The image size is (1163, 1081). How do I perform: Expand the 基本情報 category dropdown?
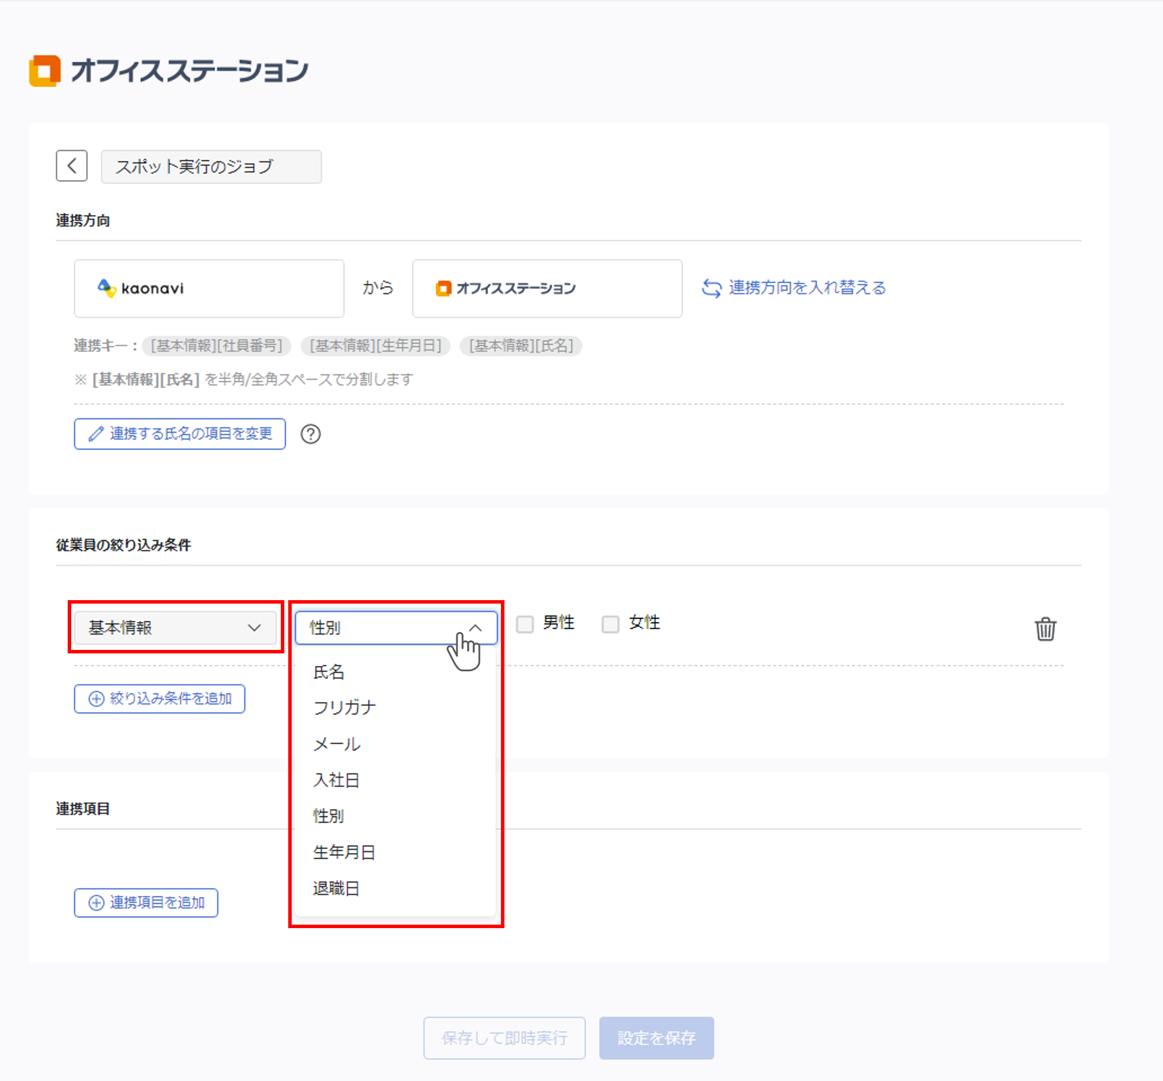(175, 628)
